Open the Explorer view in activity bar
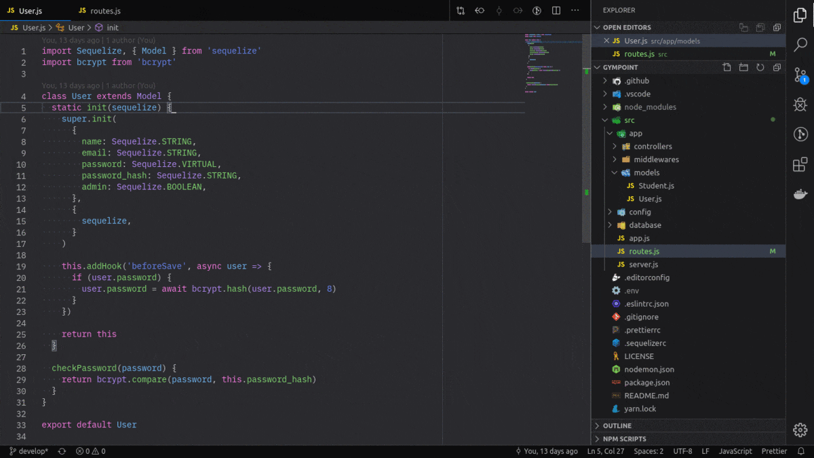 [800, 16]
